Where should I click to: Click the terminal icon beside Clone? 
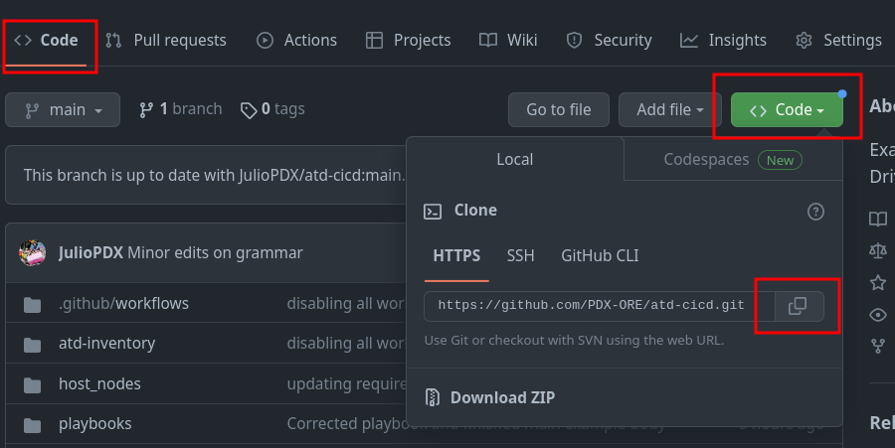[x=433, y=212]
